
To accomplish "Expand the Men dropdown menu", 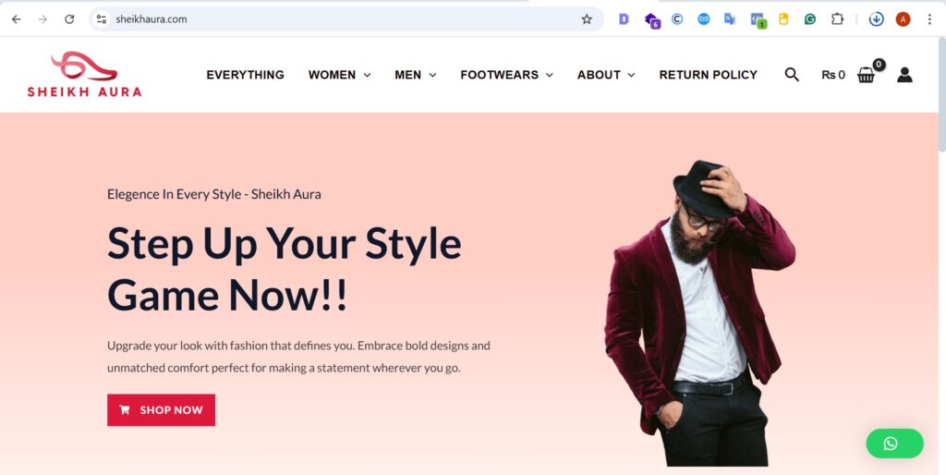I will (x=415, y=75).
